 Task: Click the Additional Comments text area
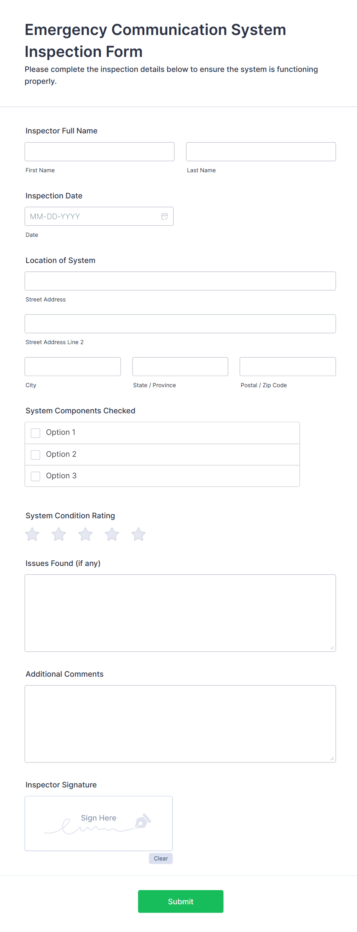tap(180, 724)
